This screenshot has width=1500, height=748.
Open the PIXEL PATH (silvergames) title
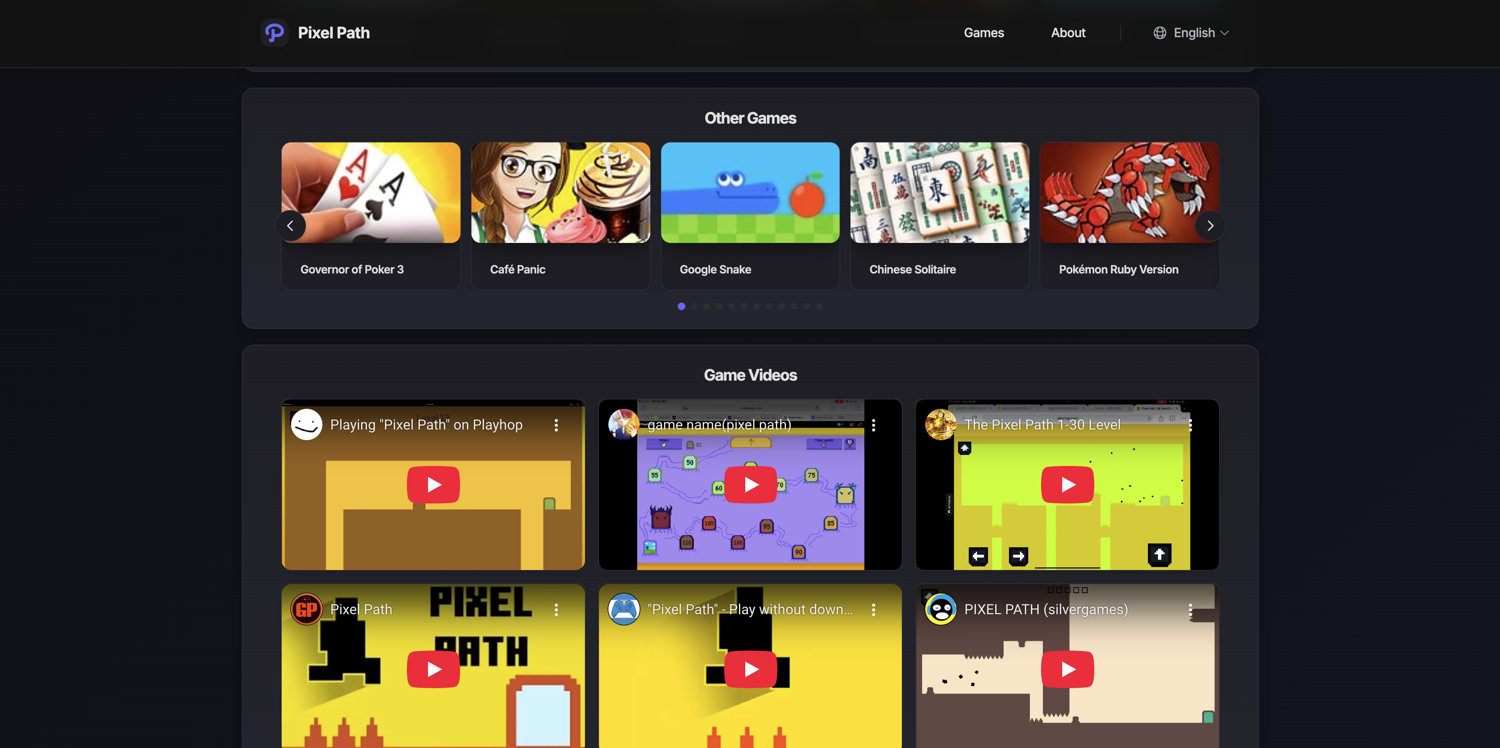[1046, 610]
